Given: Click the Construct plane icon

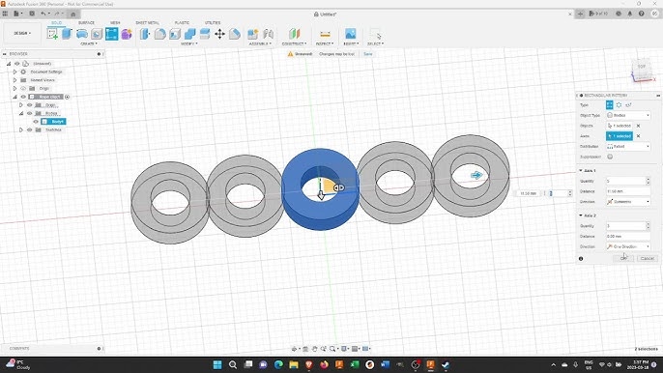Looking at the screenshot, I should (294, 34).
